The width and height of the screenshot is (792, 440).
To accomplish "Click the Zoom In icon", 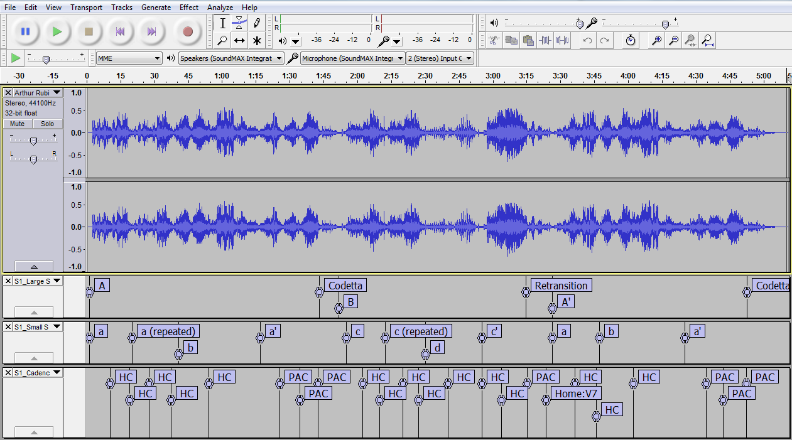I will point(657,40).
